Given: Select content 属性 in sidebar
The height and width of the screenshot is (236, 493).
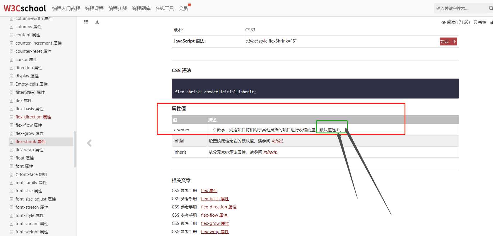Looking at the screenshot, I should 28,35.
